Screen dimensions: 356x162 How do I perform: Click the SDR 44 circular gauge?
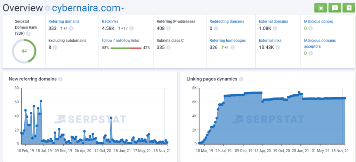point(24,51)
